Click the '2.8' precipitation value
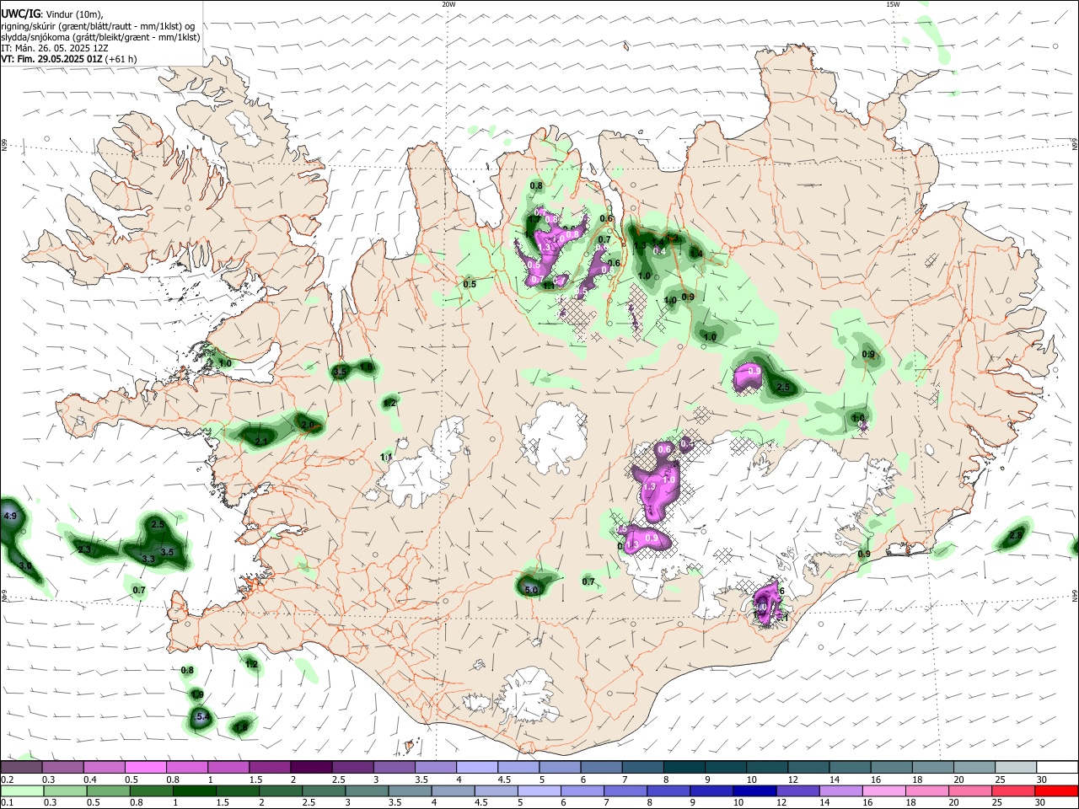1079x809 pixels. point(1015,535)
